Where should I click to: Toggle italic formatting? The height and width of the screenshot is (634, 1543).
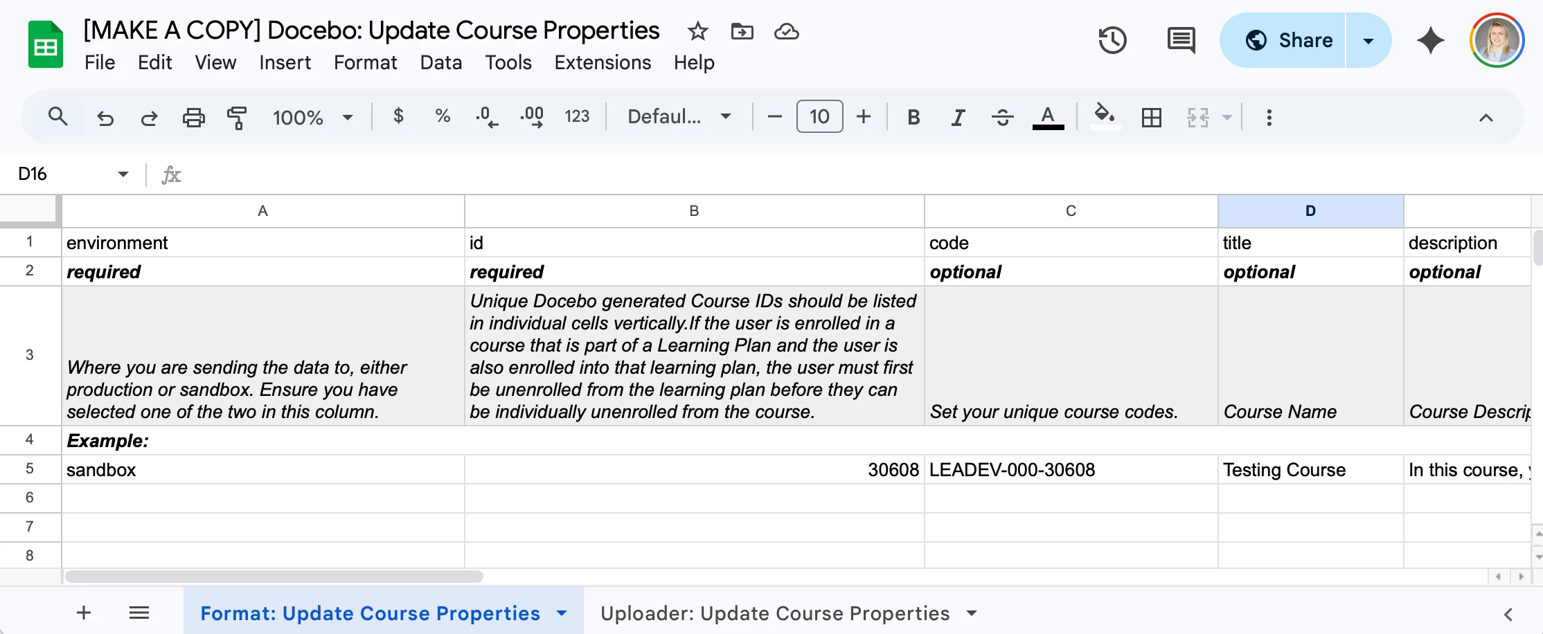[958, 118]
